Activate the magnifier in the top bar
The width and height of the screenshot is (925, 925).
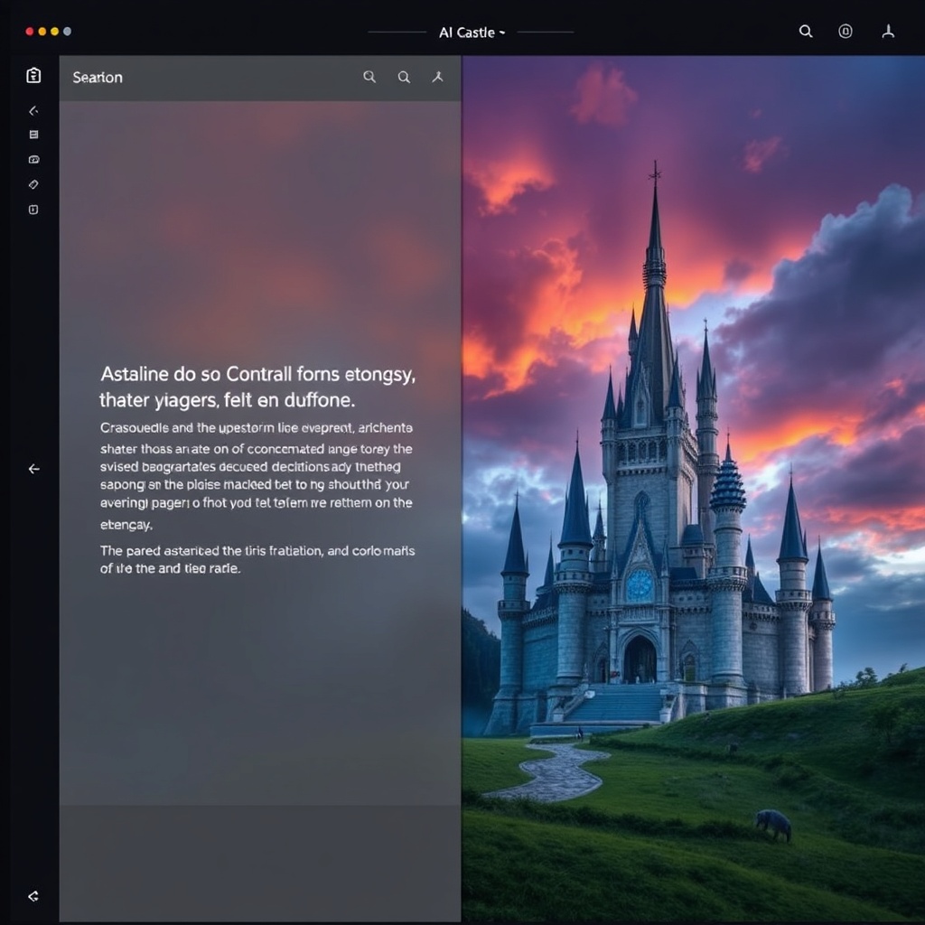tap(806, 32)
